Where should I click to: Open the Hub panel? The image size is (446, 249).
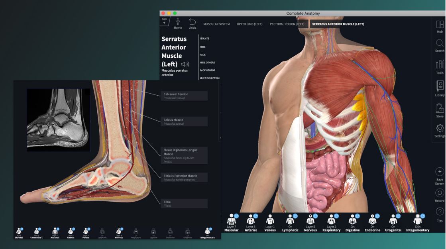(x=440, y=27)
